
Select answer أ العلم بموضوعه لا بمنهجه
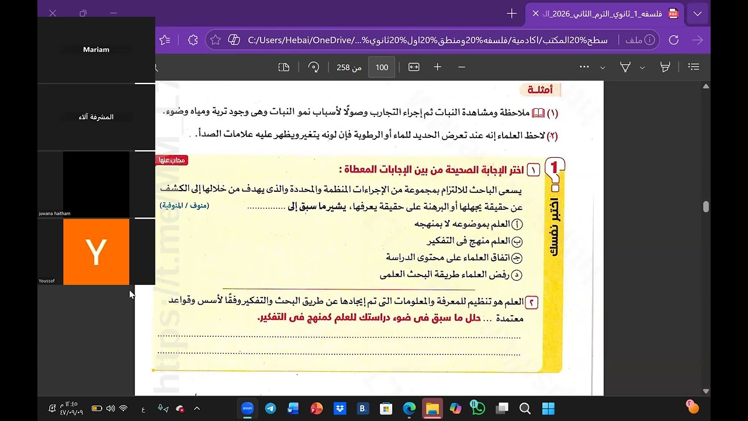[469, 224]
